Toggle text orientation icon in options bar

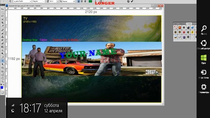click(x=10, y=1)
